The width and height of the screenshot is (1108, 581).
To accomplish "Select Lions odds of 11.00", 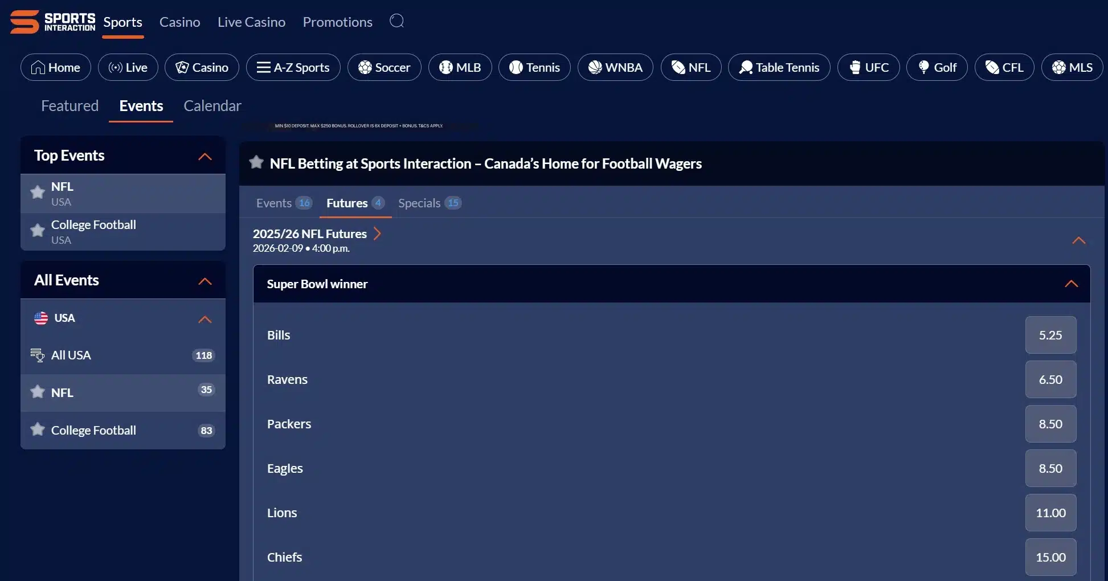I will click(x=1050, y=513).
